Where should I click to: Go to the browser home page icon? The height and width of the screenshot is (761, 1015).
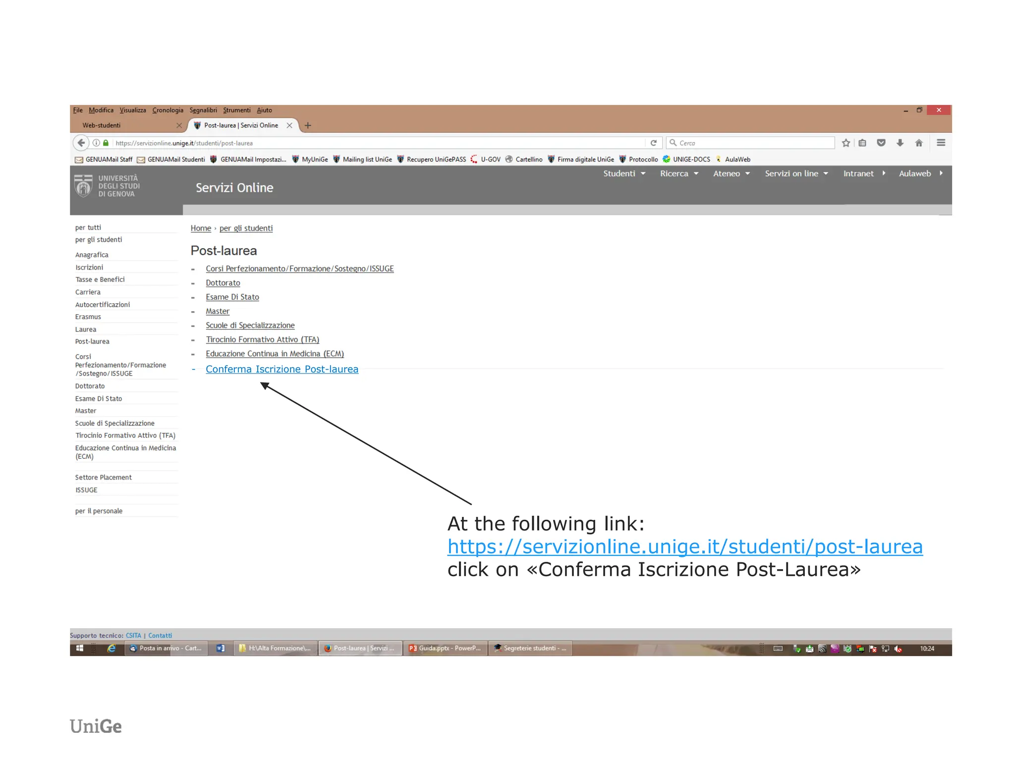[918, 143]
